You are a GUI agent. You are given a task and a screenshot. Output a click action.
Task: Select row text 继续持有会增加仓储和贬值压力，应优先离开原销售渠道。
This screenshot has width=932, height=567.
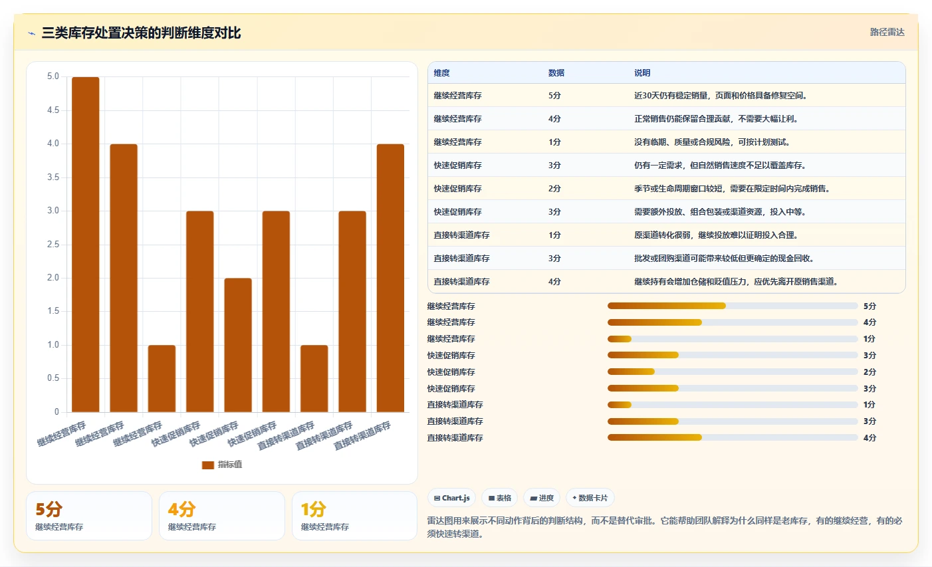coord(738,282)
